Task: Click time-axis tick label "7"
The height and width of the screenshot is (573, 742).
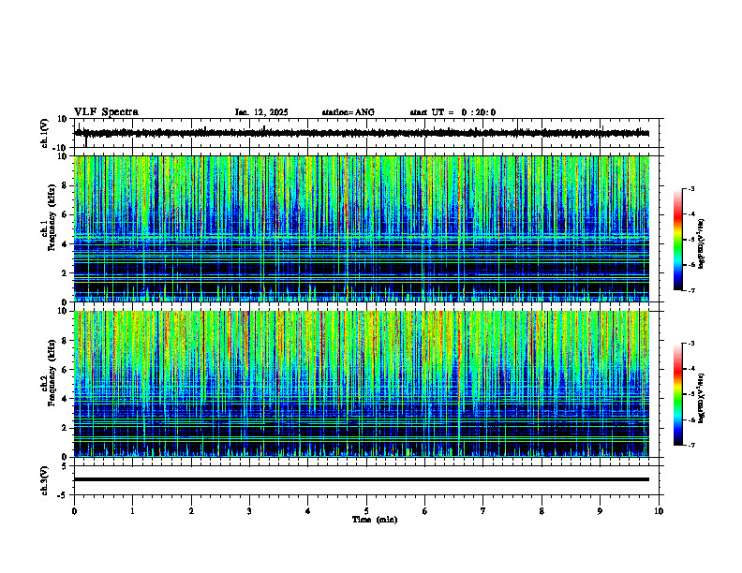Action: click(483, 511)
